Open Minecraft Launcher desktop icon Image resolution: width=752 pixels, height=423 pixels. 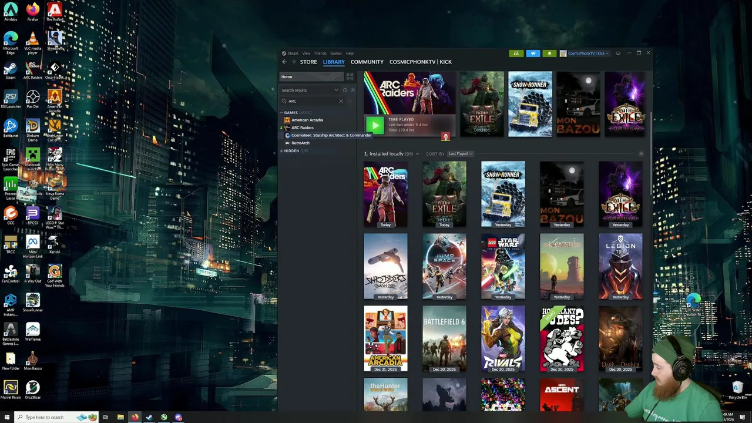[x=33, y=160]
